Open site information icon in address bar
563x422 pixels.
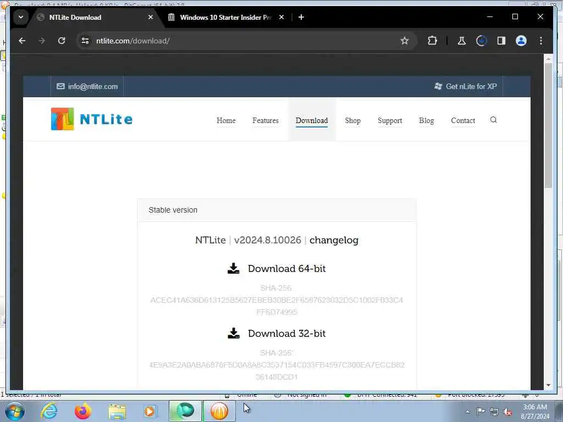[x=85, y=41]
